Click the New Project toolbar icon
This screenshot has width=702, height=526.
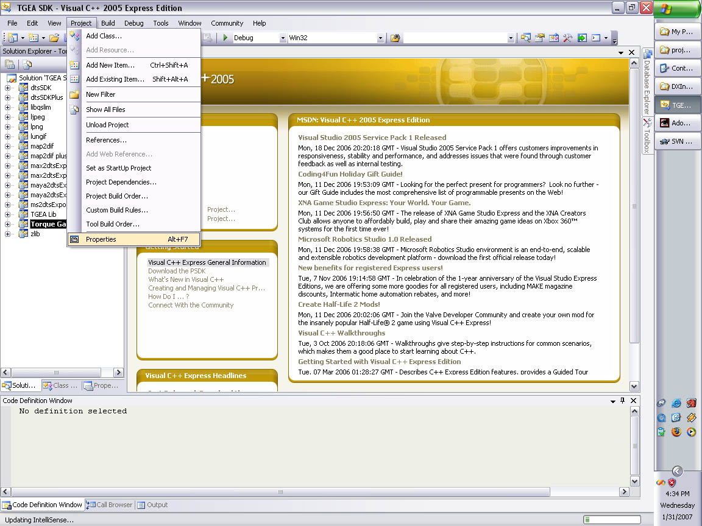(13, 38)
